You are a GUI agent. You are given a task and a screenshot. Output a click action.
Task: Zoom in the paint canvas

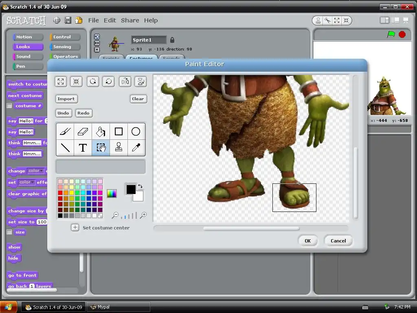click(x=143, y=215)
